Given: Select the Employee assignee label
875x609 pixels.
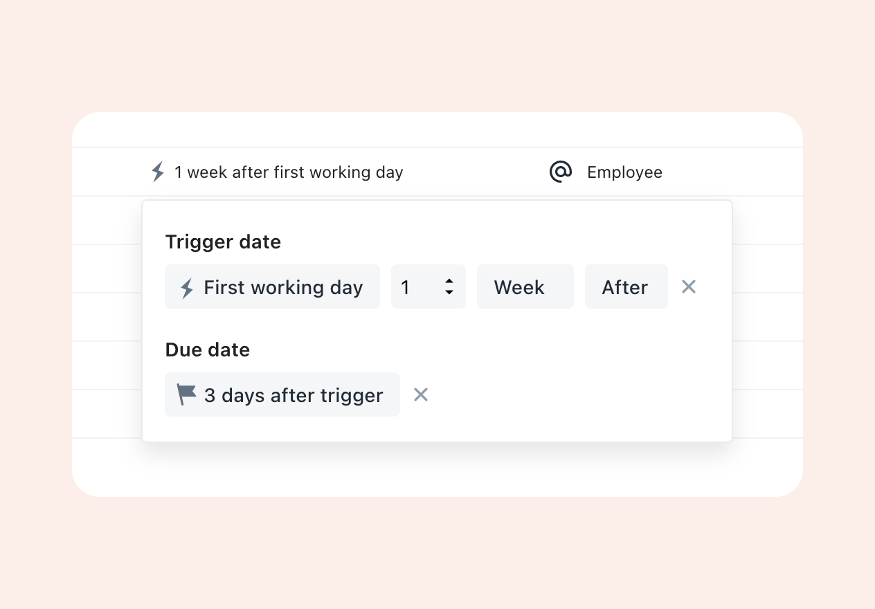Looking at the screenshot, I should [x=624, y=172].
